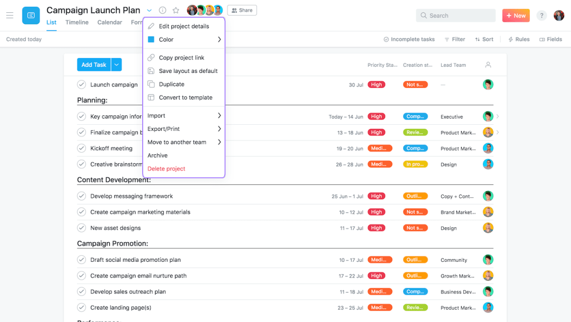Open project info circle icon
This screenshot has height=322, width=571.
162,10
